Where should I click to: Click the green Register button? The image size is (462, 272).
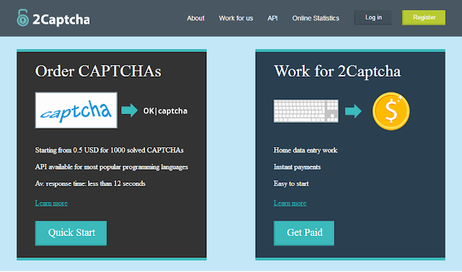point(424,17)
